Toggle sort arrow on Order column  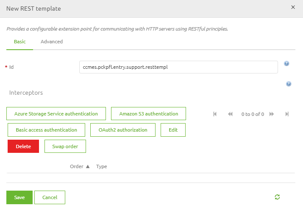pyautogui.click(x=88, y=166)
